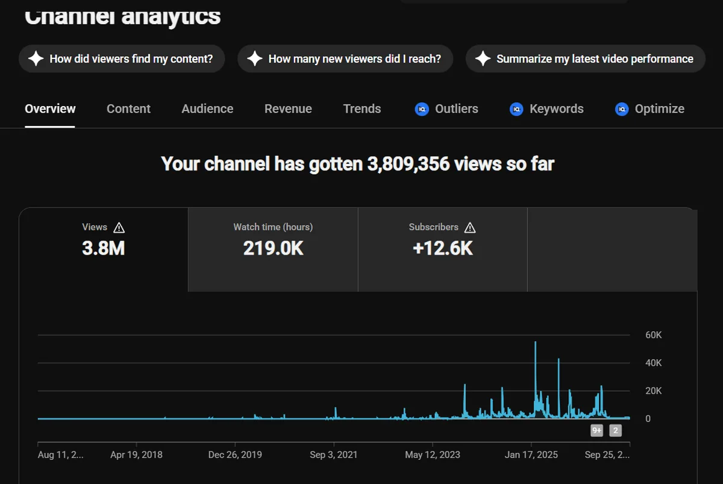Screen dimensions: 723x484
Task: Choose "Summarize my latest video performance" prompt
Action: 586,58
